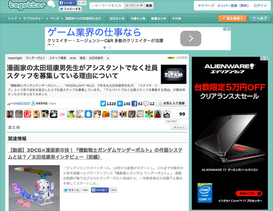
Task: Click the Facebook いいね! button showing 540
Action: pos(100,190)
